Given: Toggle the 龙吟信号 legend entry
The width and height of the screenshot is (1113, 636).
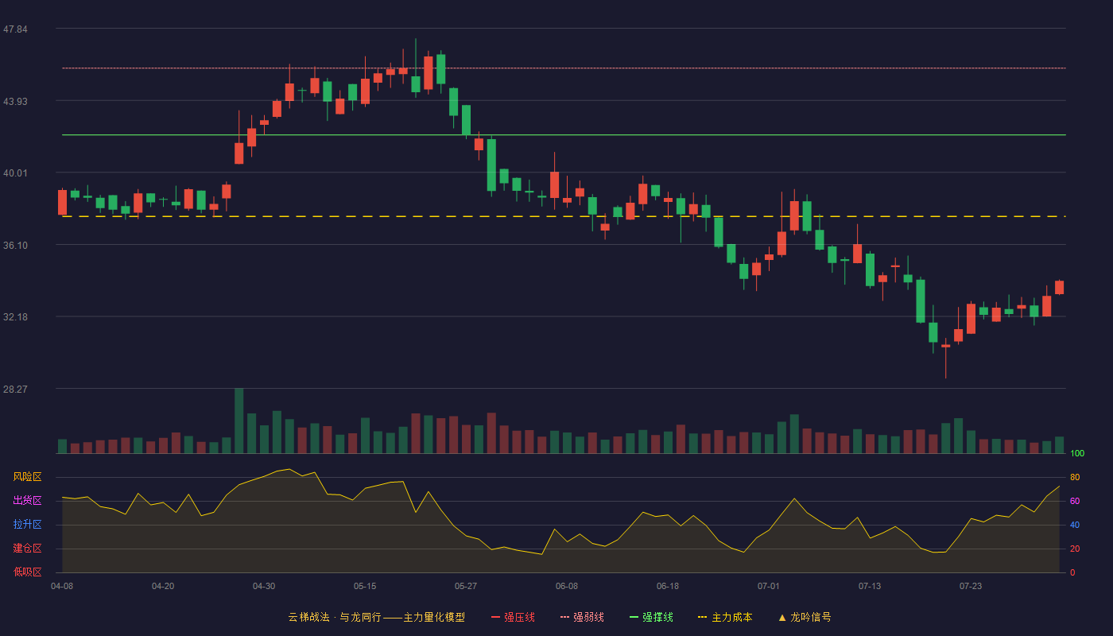Looking at the screenshot, I should tap(804, 617).
